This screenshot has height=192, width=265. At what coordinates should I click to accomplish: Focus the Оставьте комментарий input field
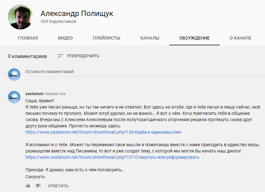coord(145,72)
